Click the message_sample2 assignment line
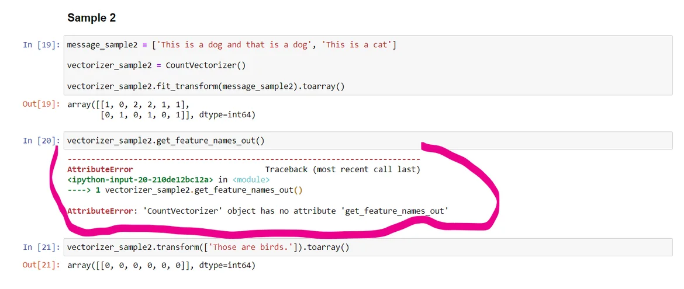Screen dimensions: 684x289 231,45
